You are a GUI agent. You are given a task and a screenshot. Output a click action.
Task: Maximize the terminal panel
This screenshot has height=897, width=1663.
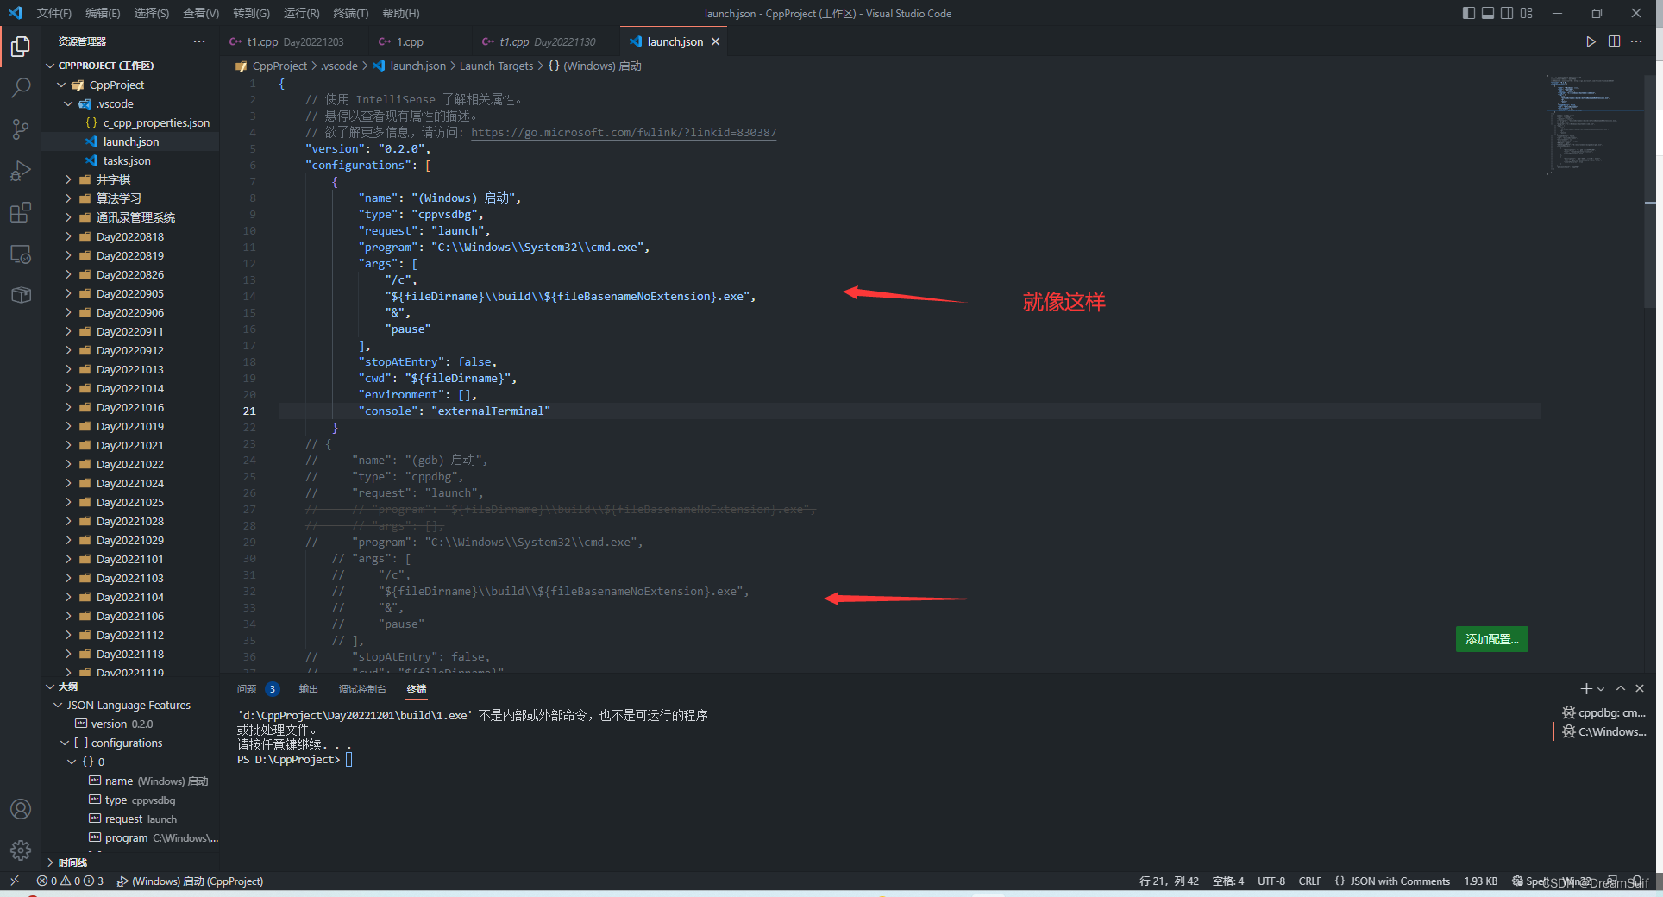click(x=1621, y=688)
